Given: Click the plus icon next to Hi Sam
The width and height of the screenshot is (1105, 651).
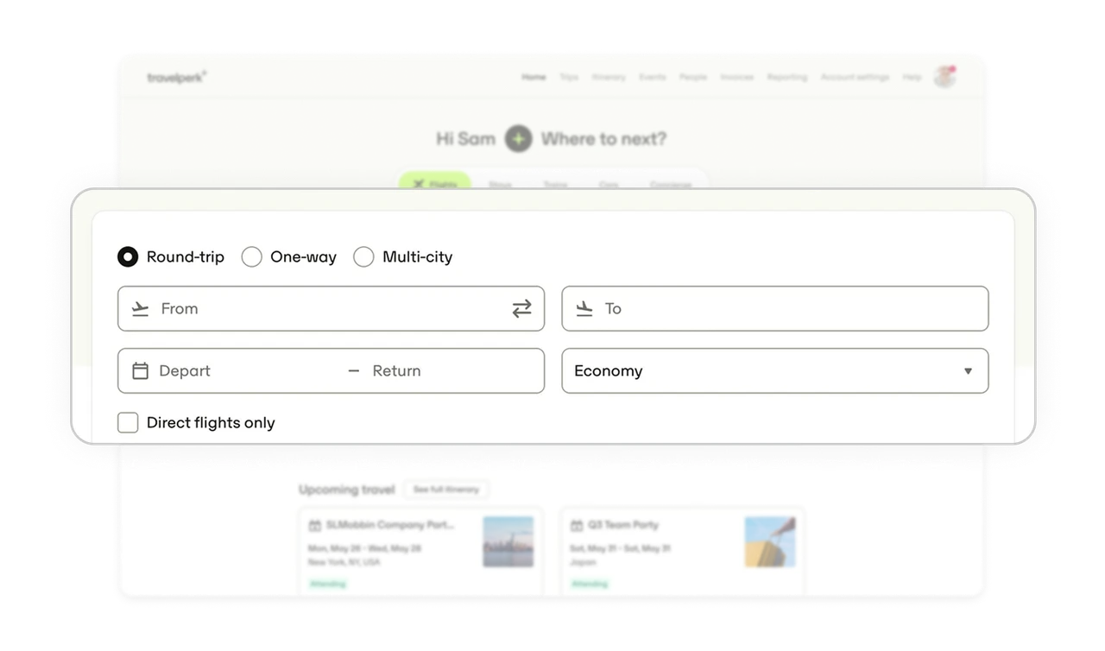Looking at the screenshot, I should (x=517, y=138).
